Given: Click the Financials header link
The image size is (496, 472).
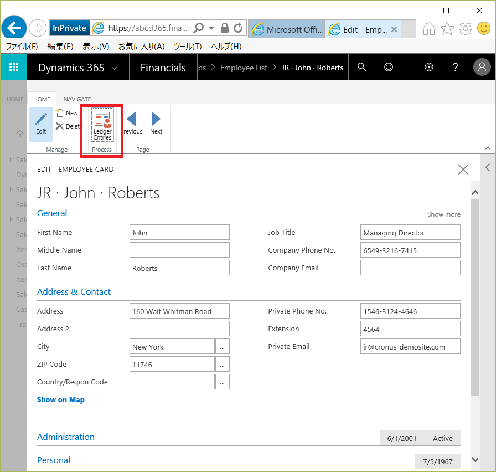Looking at the screenshot, I should 163,68.
